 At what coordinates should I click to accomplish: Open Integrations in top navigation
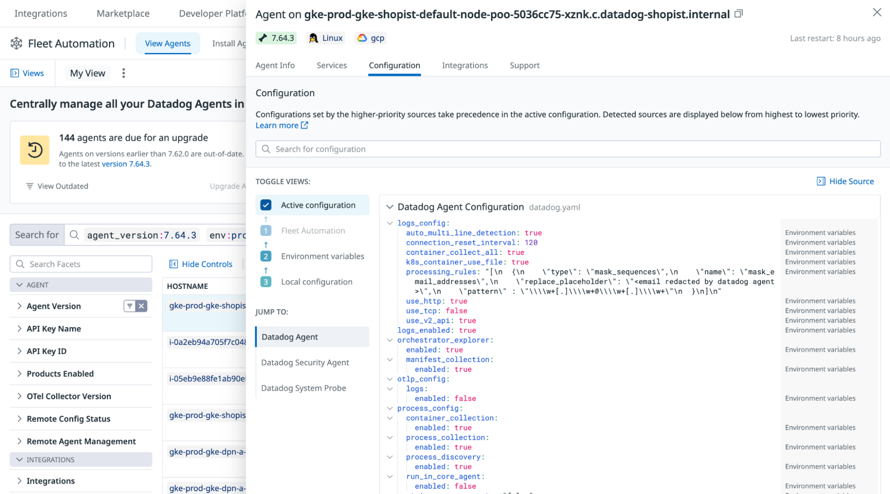[41, 13]
